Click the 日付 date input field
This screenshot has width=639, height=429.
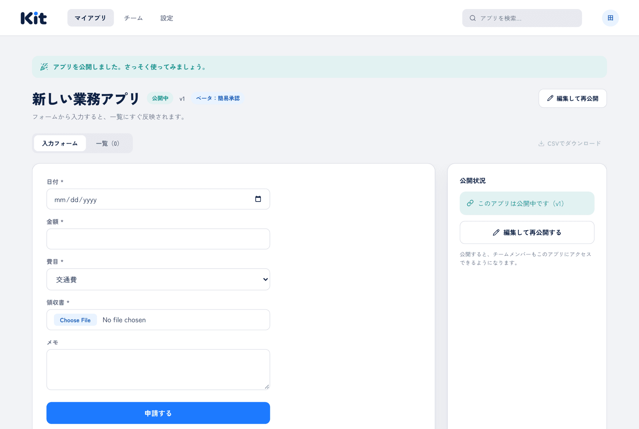158,199
